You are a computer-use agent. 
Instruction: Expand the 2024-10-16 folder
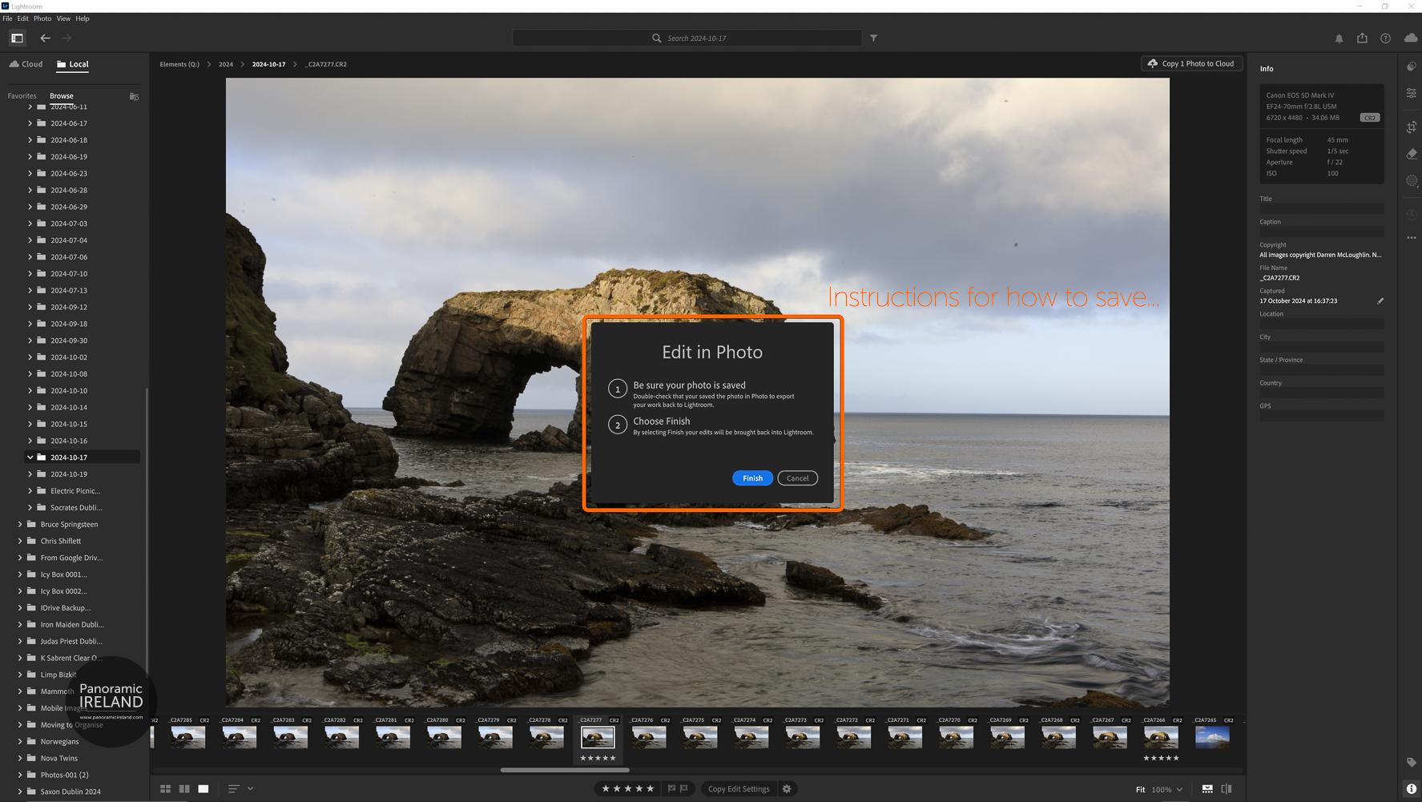click(30, 441)
